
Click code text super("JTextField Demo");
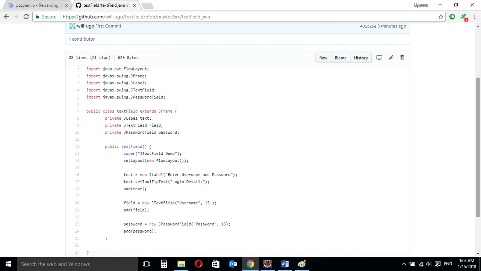tap(153, 154)
